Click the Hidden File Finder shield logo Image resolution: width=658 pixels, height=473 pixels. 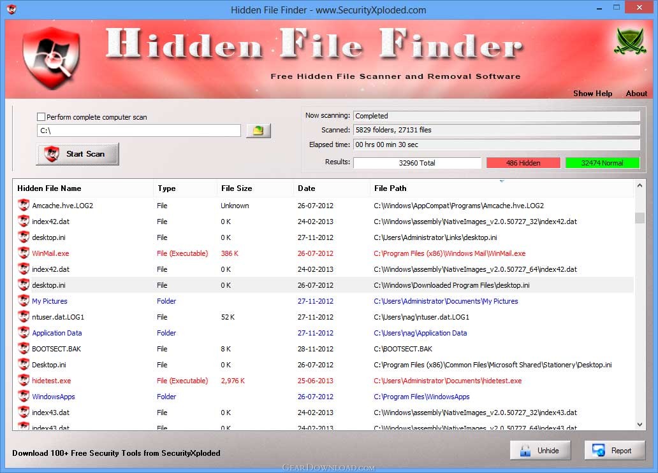[x=51, y=58]
